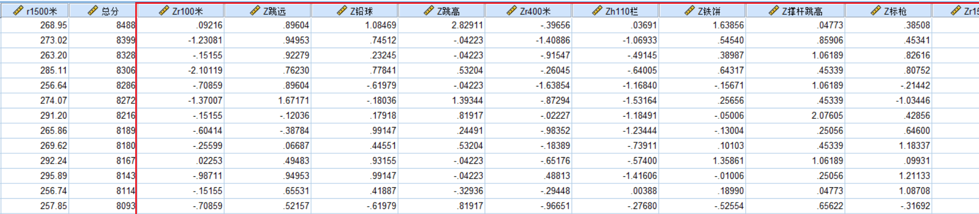Select Z铁饼 value 1.35861
The height and width of the screenshot is (214, 979).
click(702, 161)
